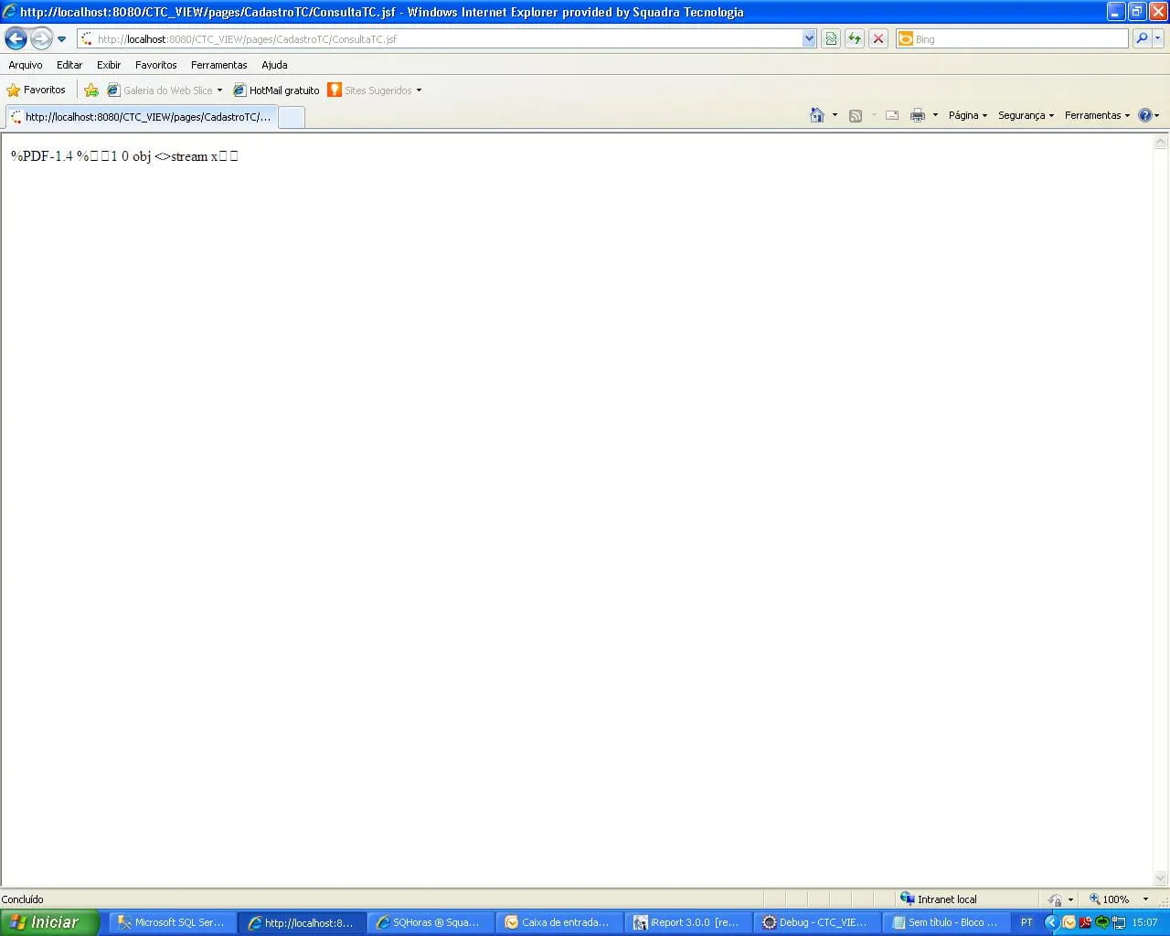Open the Segurança command bar menu
This screenshot has height=936, width=1170.
coord(1026,115)
